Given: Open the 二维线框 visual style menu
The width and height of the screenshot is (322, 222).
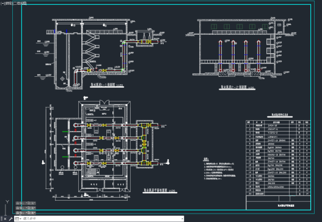Looking at the screenshot, I should (20, 3).
